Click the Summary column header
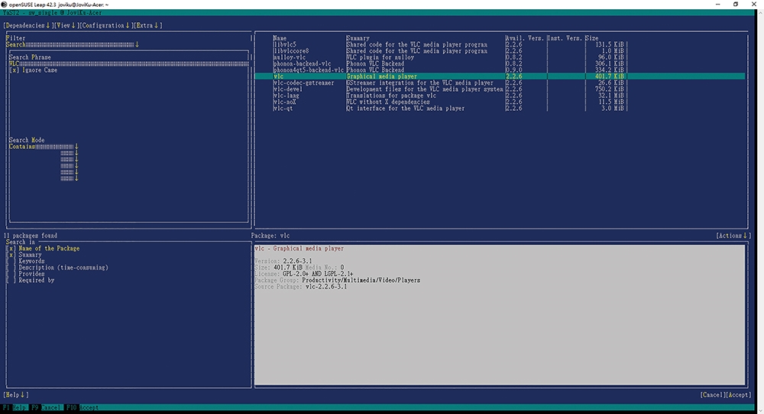This screenshot has height=414, width=764. click(358, 38)
